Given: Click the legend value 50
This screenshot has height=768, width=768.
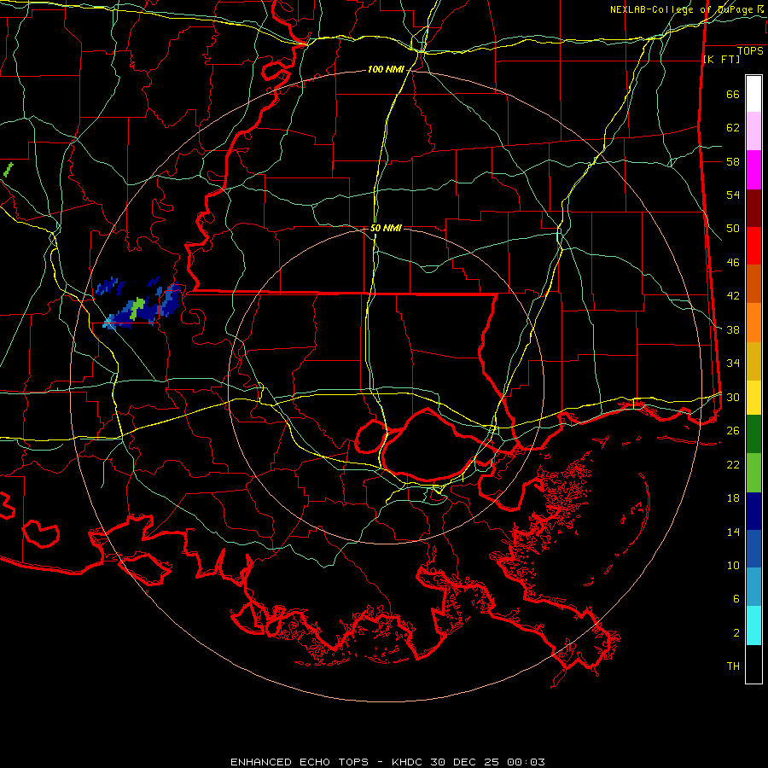Looking at the screenshot, I should click(x=733, y=229).
